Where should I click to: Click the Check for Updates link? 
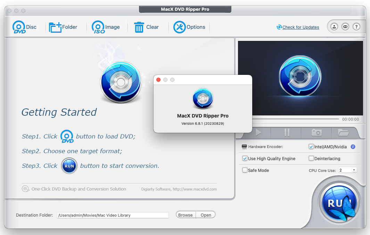[301, 27]
